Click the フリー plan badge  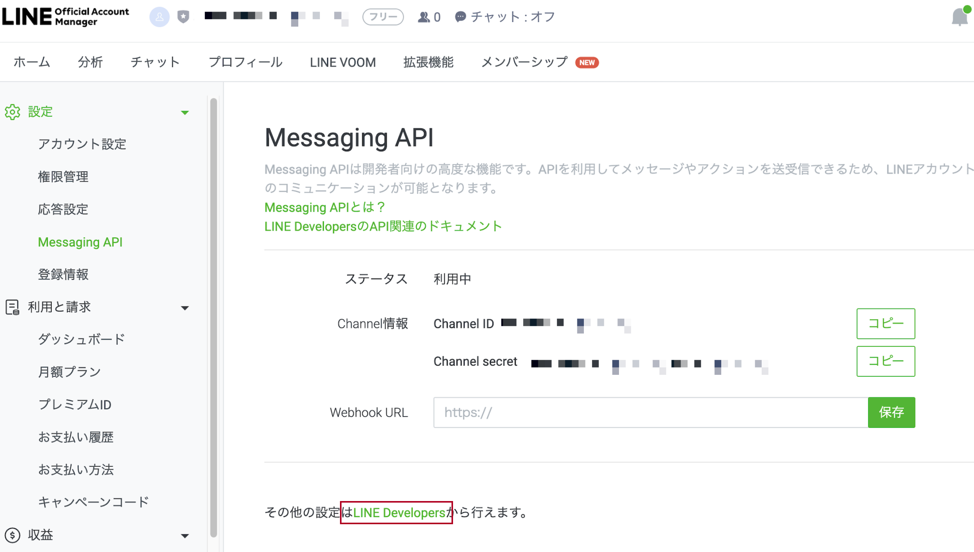click(383, 17)
